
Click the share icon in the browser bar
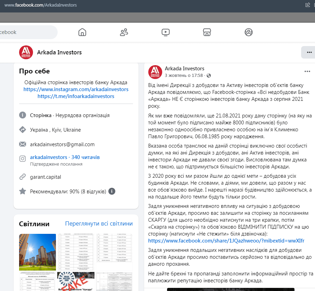tap(308, 5)
